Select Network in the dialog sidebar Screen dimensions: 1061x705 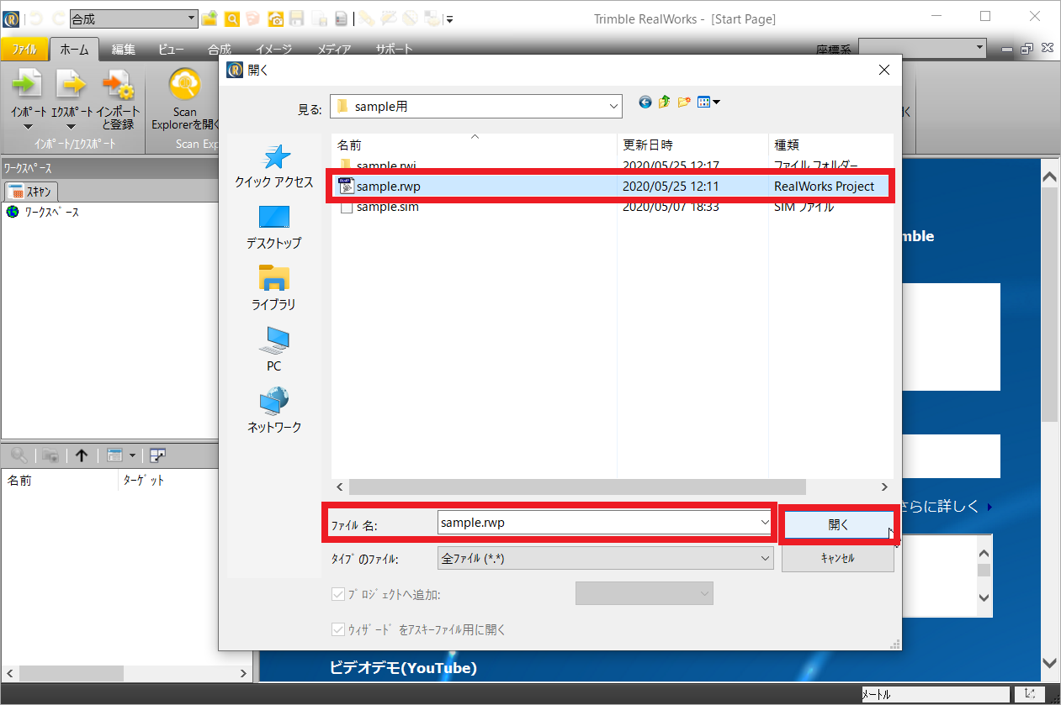tap(273, 410)
